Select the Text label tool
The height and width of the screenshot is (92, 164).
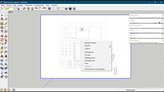[x=6, y=52]
